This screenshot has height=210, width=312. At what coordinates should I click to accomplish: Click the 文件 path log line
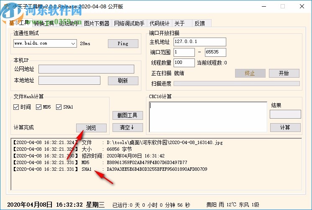(118, 142)
